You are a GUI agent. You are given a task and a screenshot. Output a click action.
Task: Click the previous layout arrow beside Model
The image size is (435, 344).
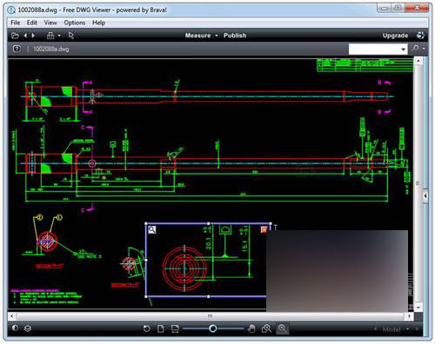pos(376,329)
